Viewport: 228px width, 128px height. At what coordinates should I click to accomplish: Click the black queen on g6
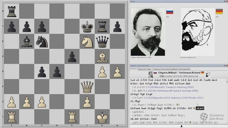tap(102, 42)
